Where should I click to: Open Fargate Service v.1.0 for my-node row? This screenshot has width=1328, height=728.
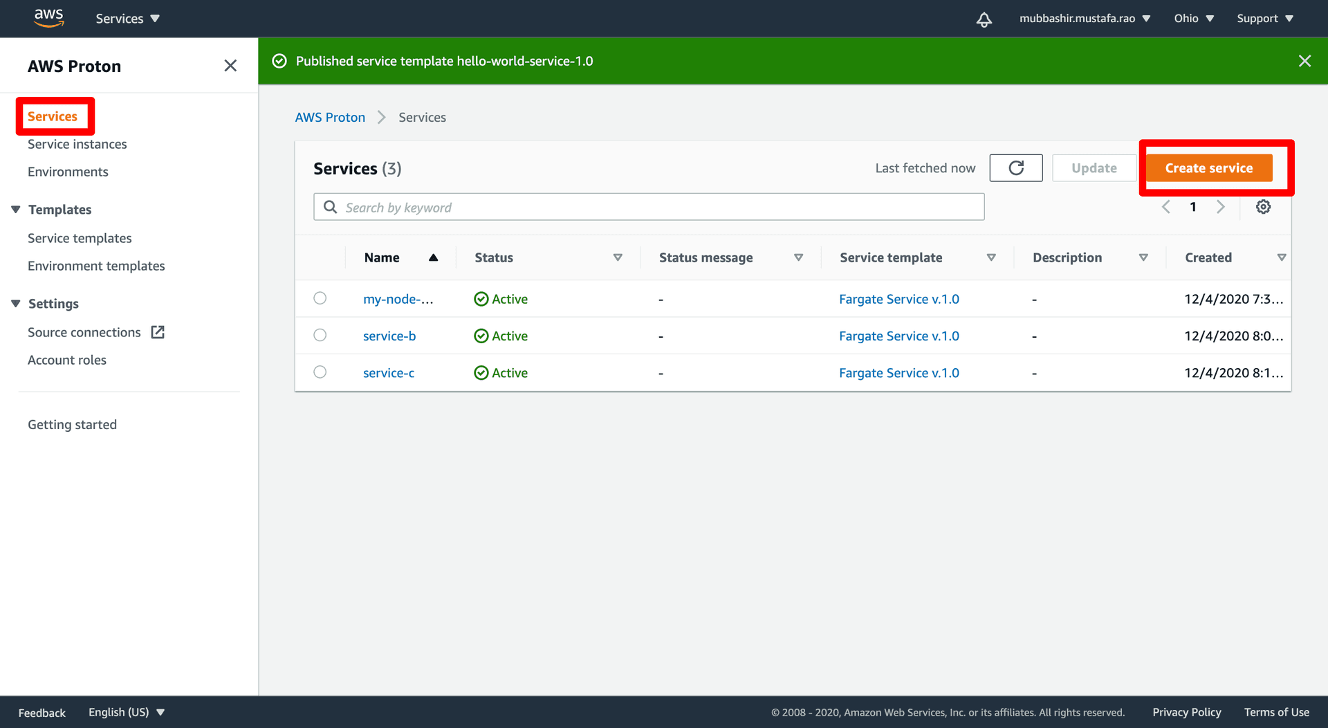pos(899,299)
